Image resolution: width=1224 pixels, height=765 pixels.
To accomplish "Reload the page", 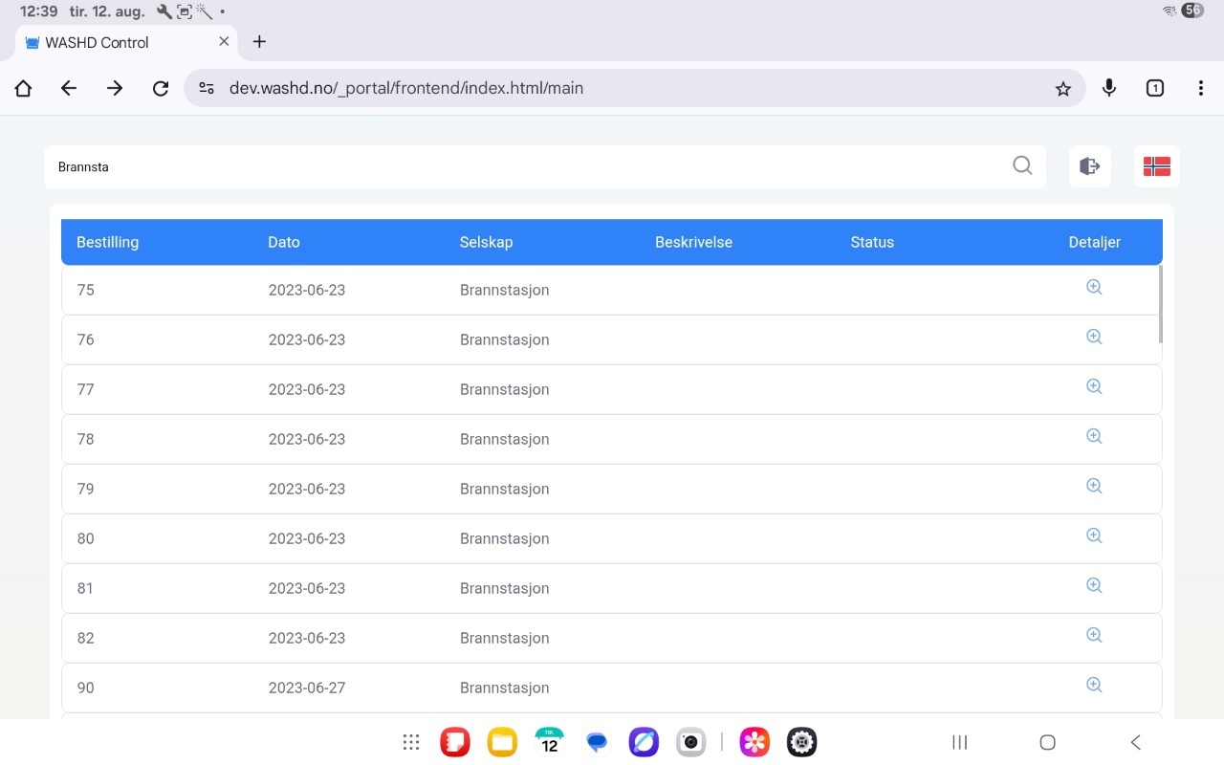I will click(161, 89).
